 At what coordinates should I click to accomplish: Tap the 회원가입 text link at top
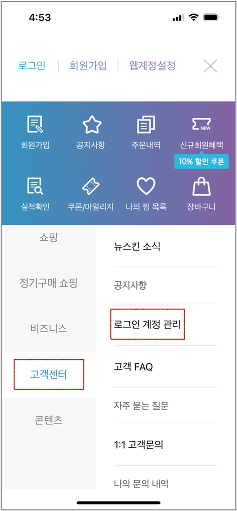point(88,66)
